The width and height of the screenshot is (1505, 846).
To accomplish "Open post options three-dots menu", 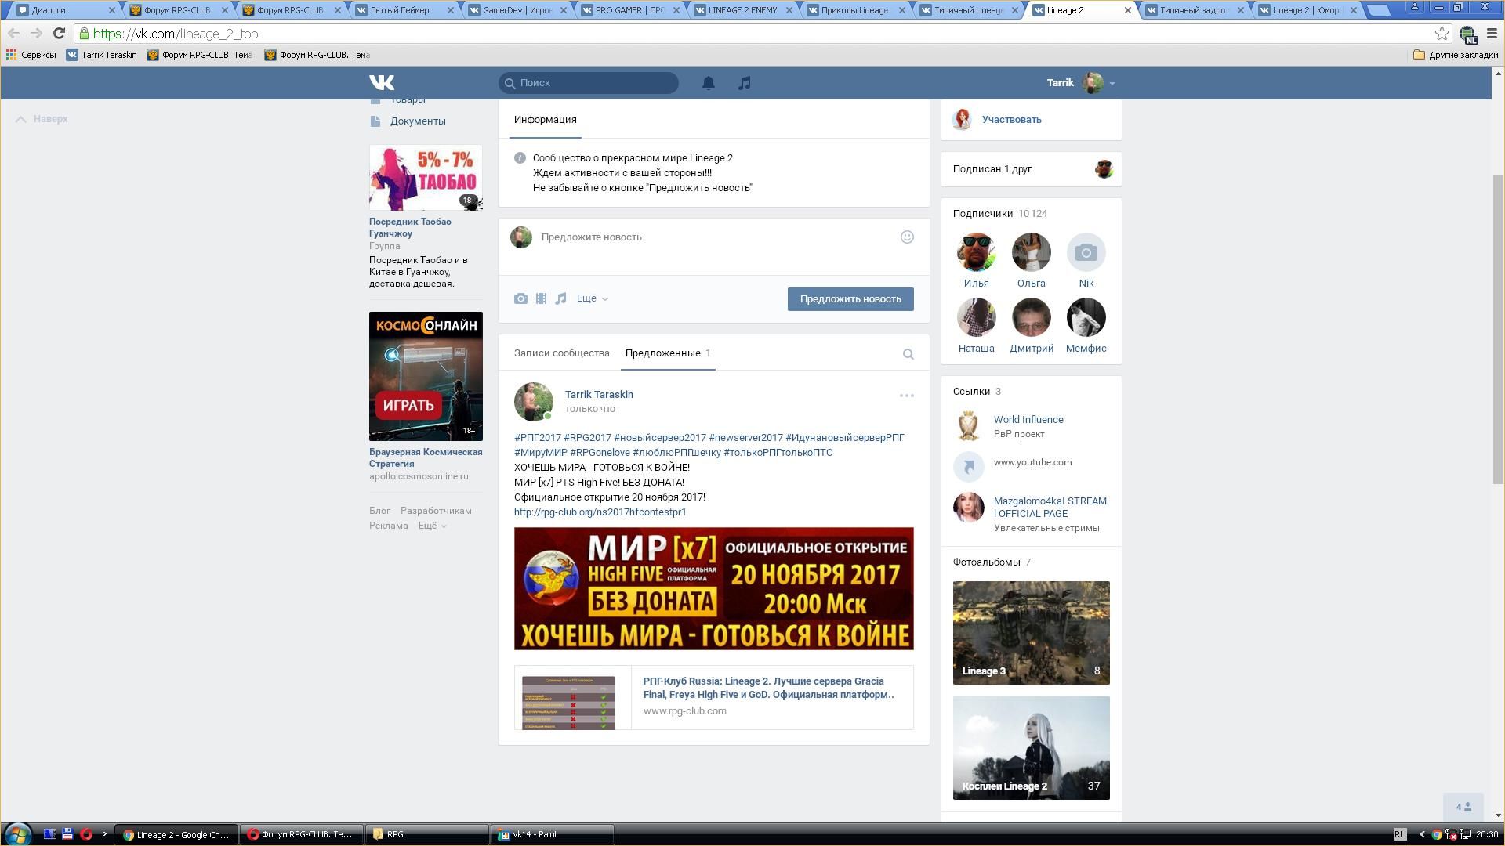I will pos(906,396).
